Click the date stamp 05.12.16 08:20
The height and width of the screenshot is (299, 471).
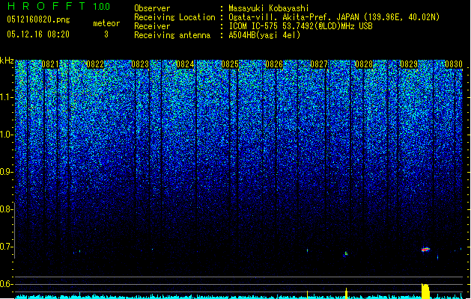click(38, 34)
